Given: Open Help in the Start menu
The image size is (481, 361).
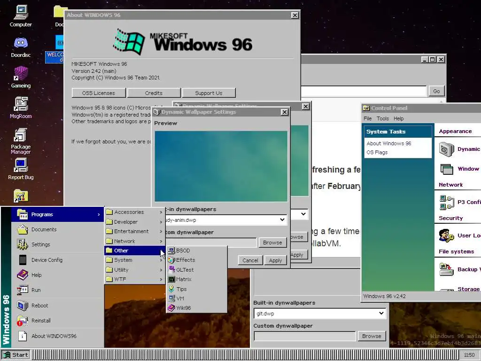Looking at the screenshot, I should [x=57, y=275].
